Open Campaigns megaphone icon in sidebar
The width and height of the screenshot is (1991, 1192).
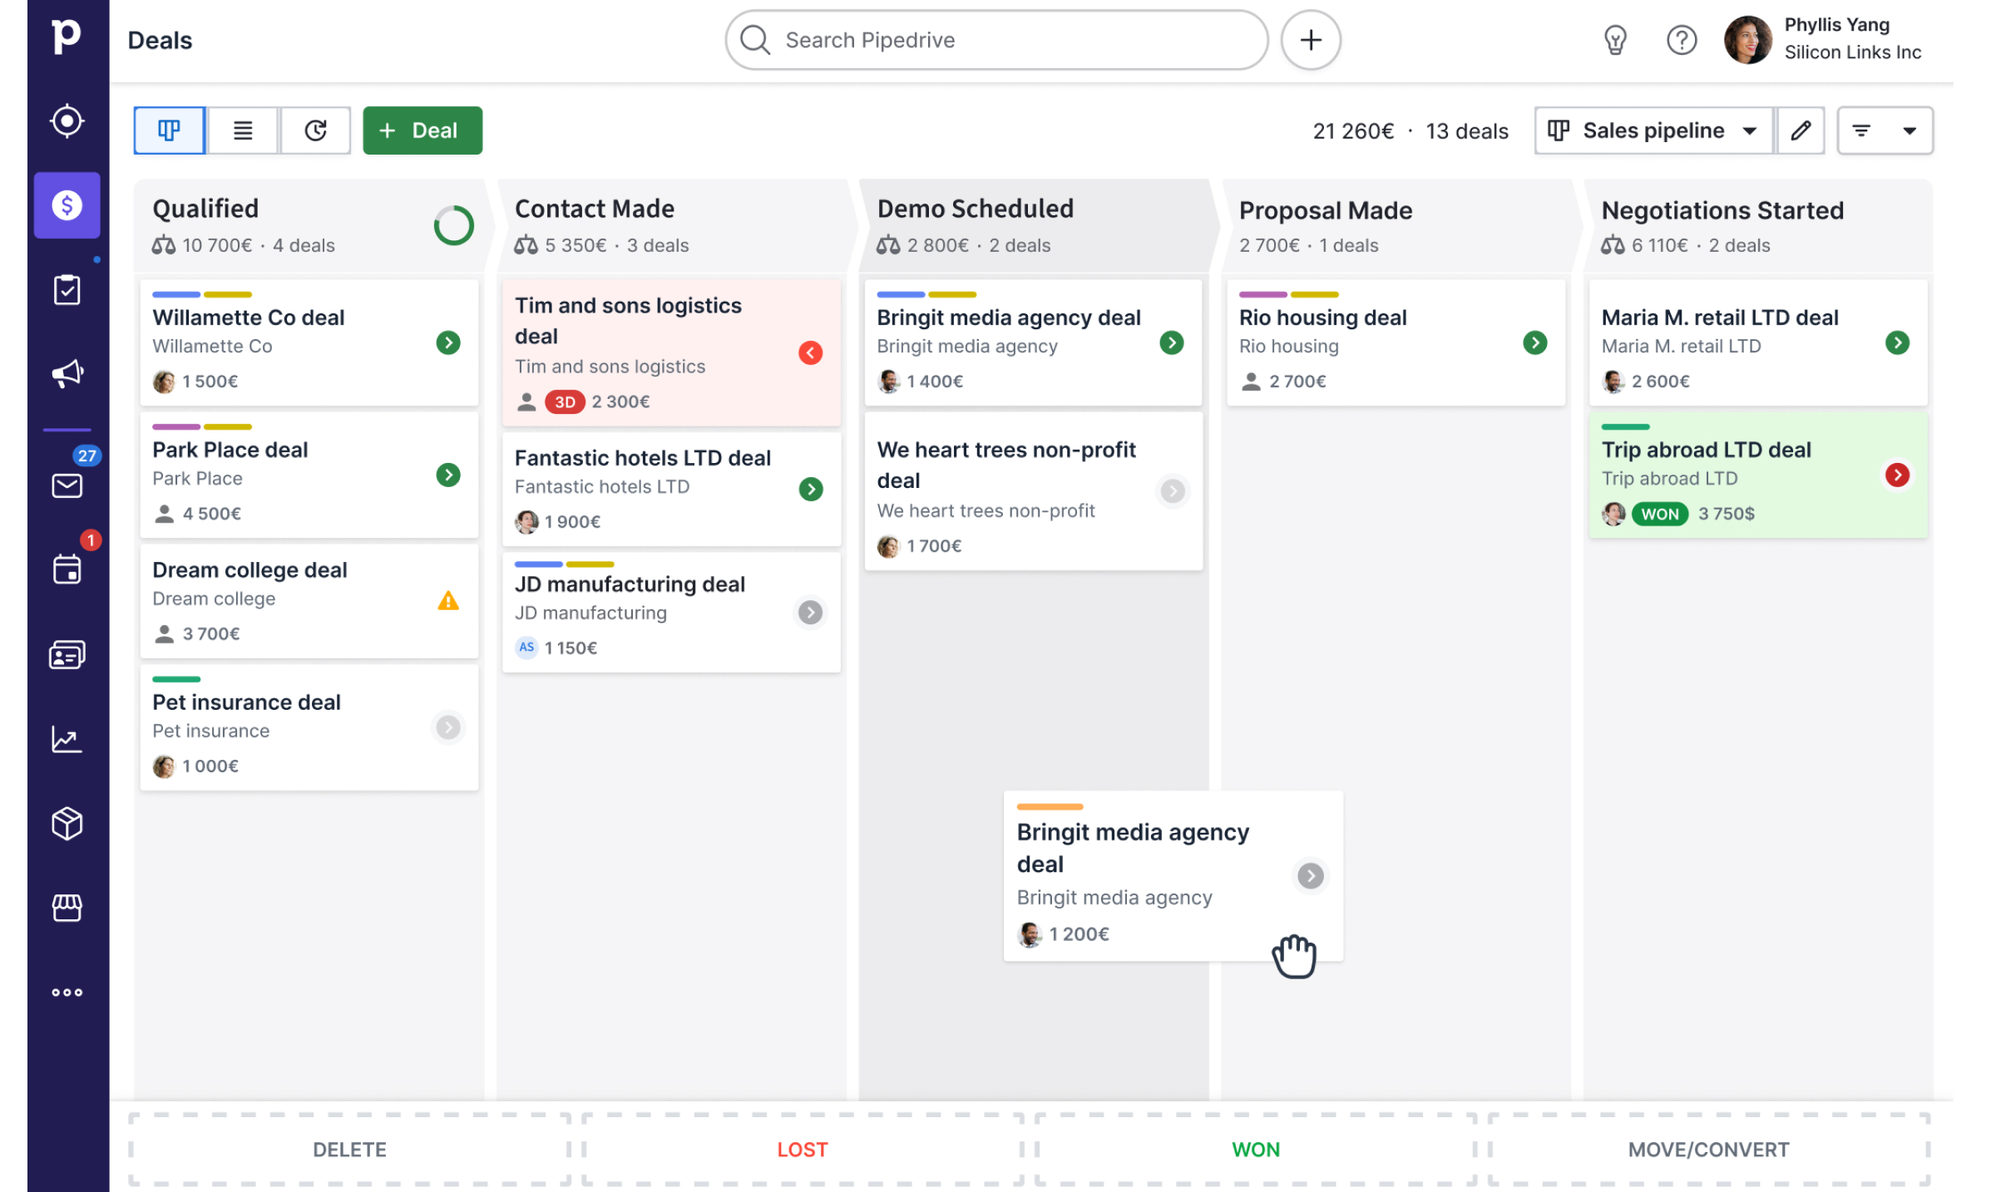coord(67,373)
